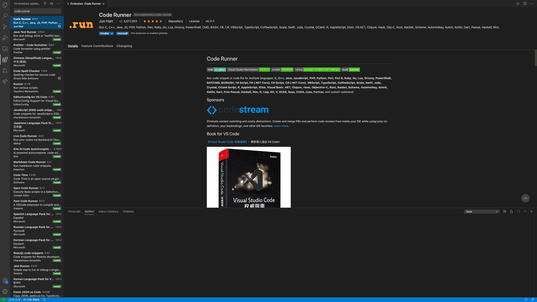Install Live Code Runner extension

tap(57, 143)
